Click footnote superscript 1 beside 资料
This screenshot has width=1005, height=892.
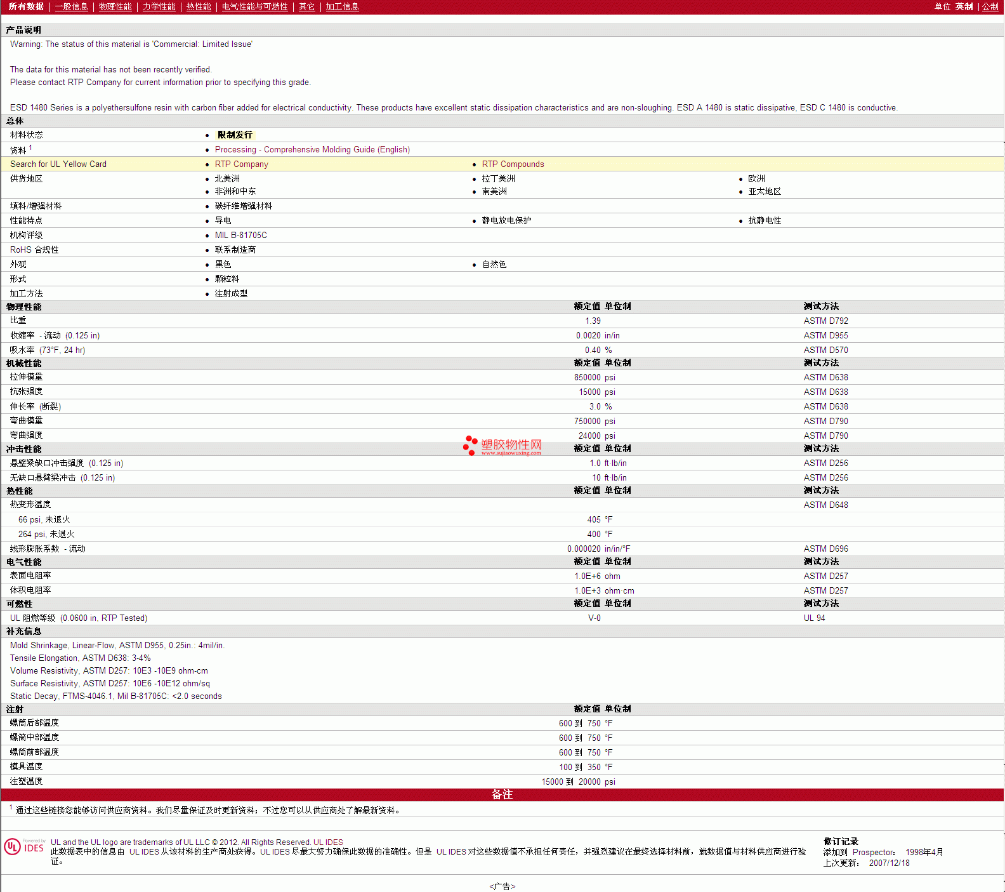[30, 148]
